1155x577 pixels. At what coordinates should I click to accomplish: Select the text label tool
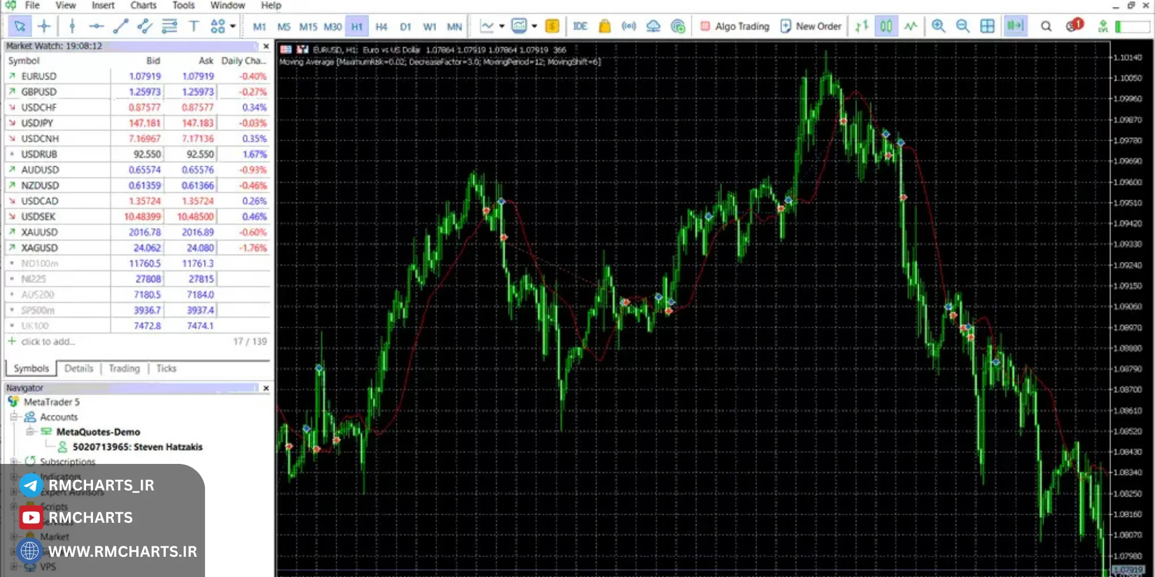tap(194, 26)
